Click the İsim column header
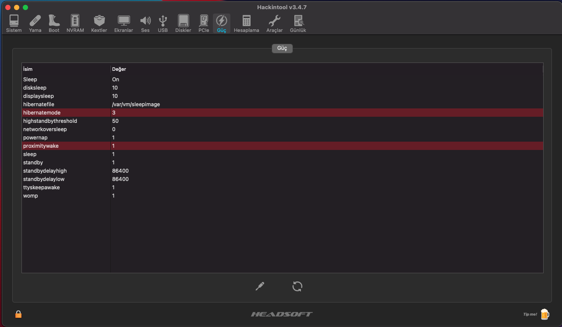Viewport: 562px width, 327px height. tap(66, 69)
